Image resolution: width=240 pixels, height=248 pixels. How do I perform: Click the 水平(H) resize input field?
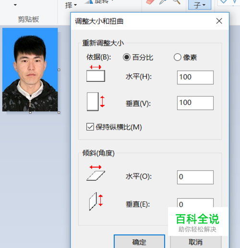tap(195, 78)
